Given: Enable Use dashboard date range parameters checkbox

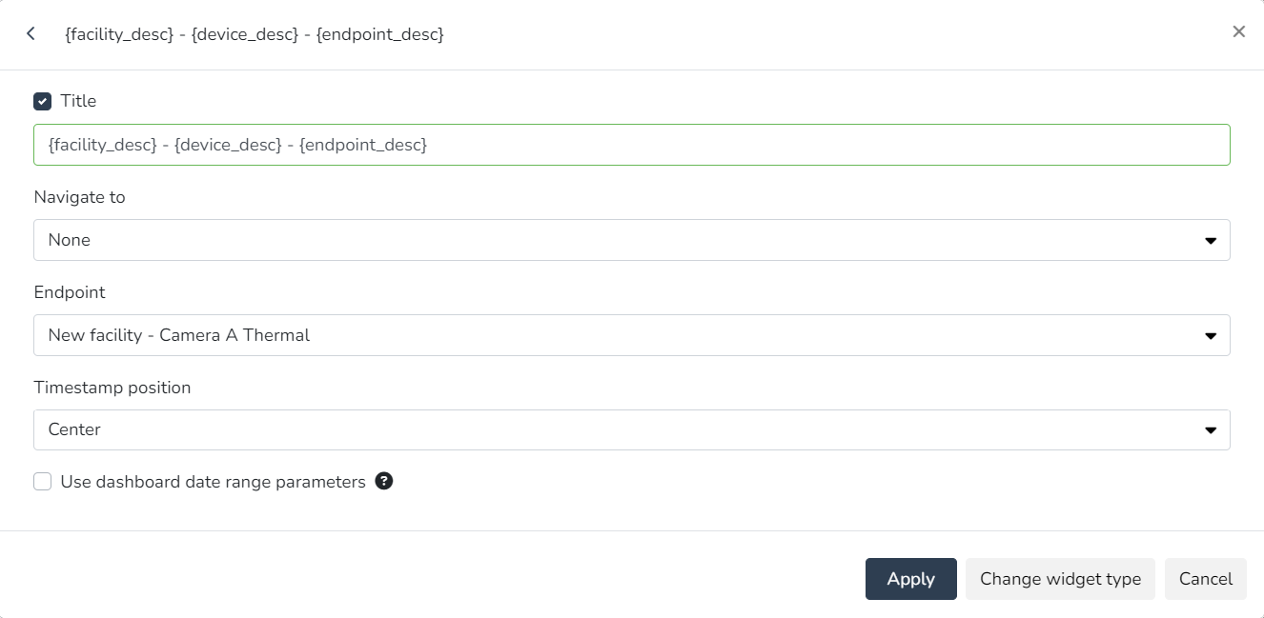Looking at the screenshot, I should point(42,482).
